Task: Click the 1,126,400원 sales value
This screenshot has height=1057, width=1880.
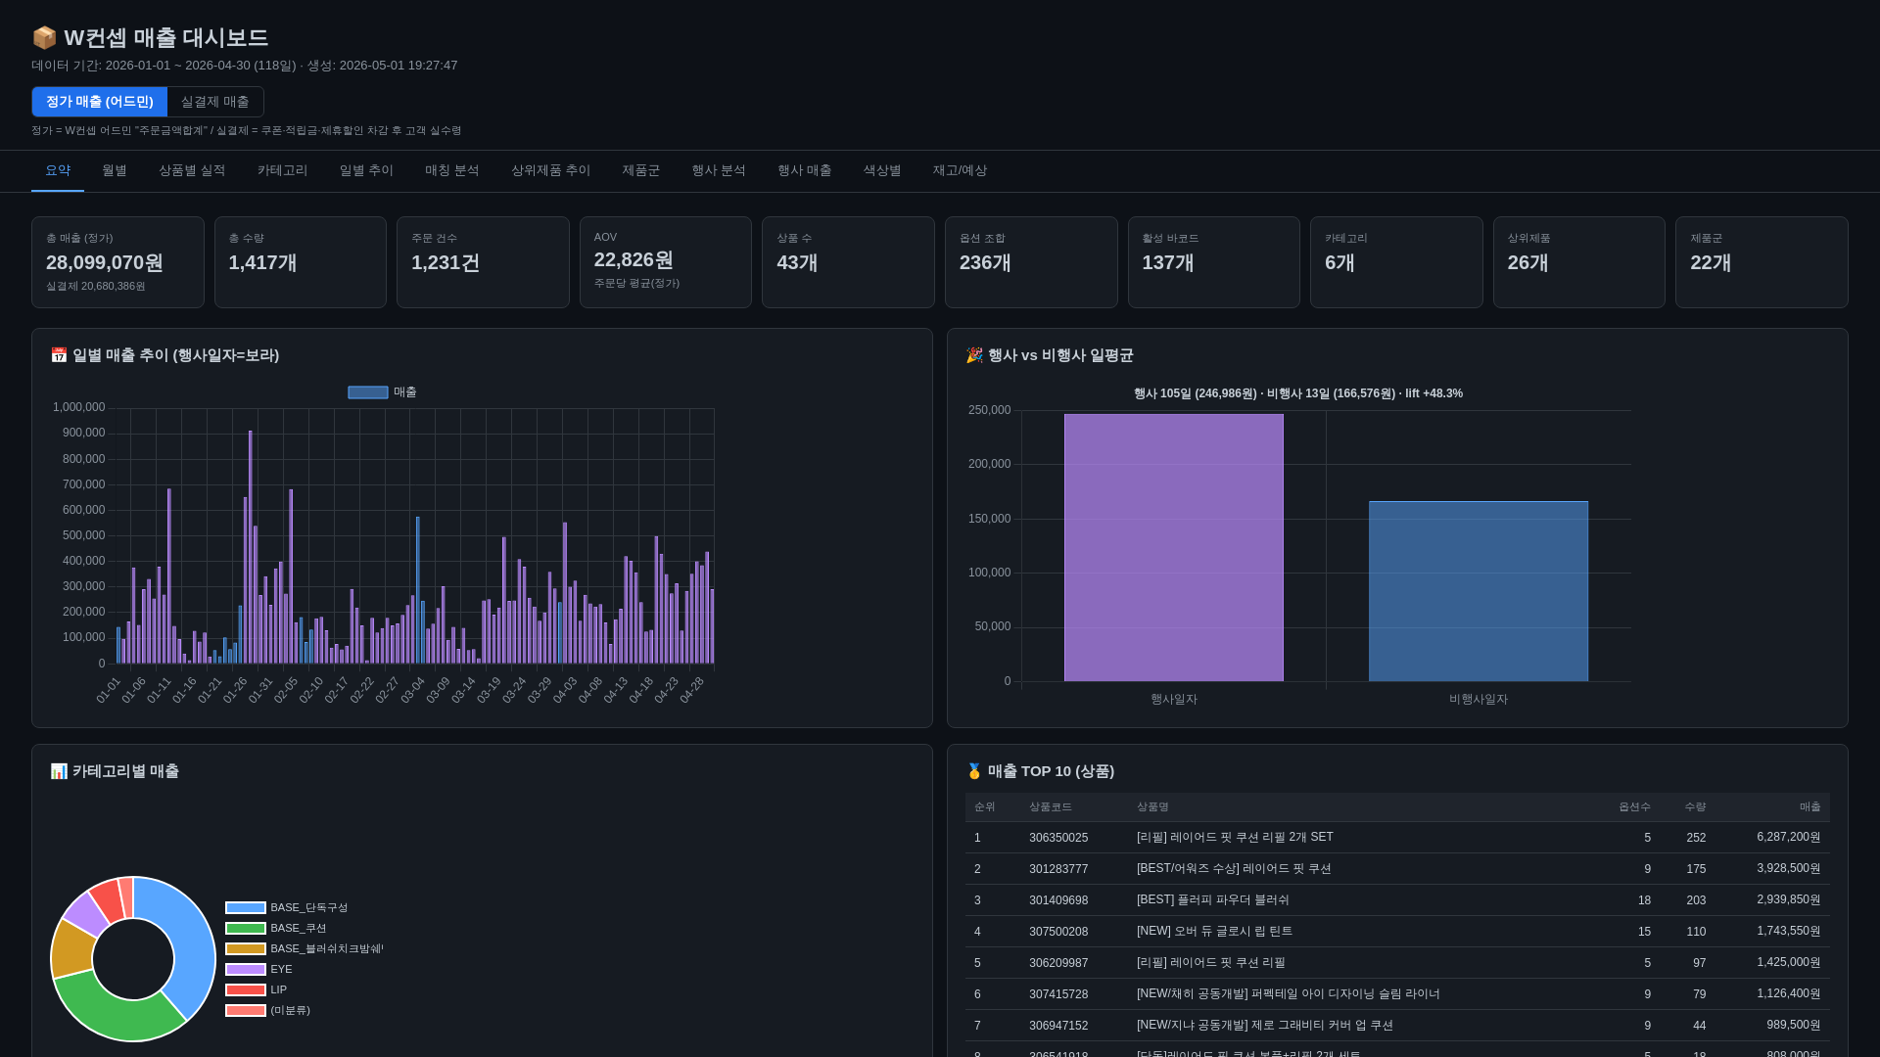Action: (x=1789, y=994)
